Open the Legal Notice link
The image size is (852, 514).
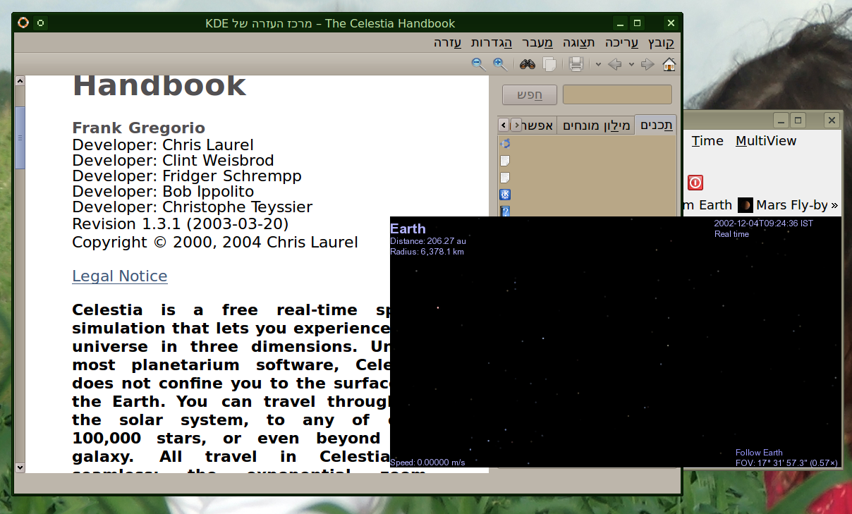click(120, 276)
